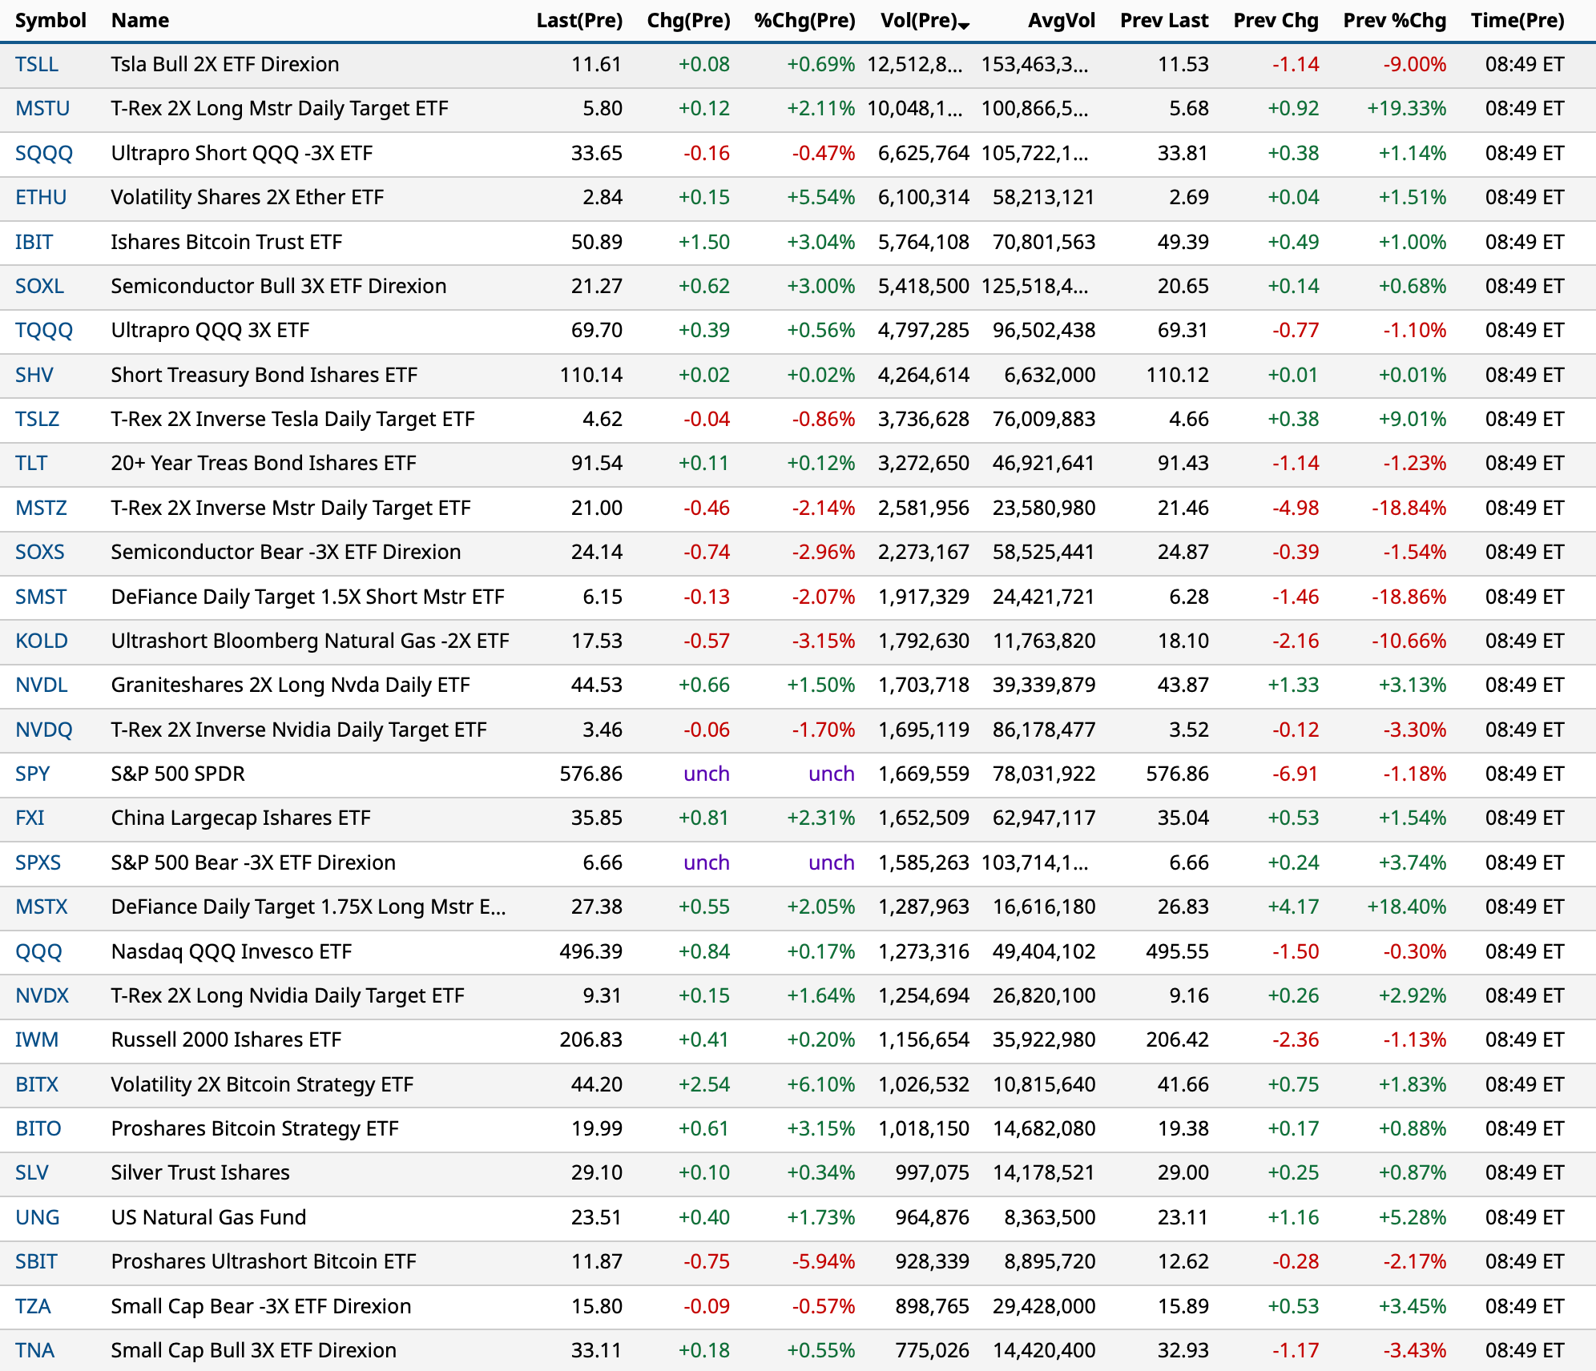This screenshot has width=1596, height=1371.
Task: Open the BITX ticker link
Action: [x=37, y=1084]
